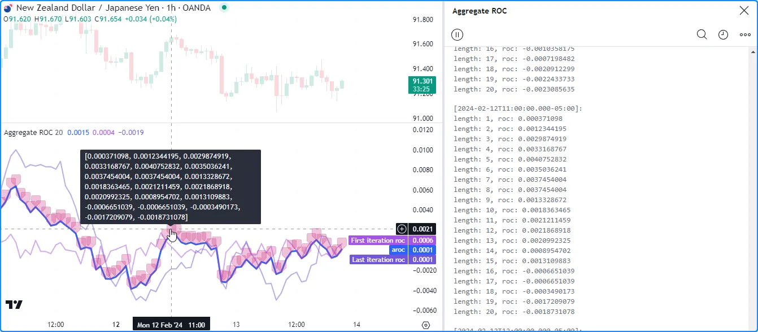This screenshot has height=332, width=758.
Task: Click the NZD/JPY currency flag icon
Action: (8, 8)
